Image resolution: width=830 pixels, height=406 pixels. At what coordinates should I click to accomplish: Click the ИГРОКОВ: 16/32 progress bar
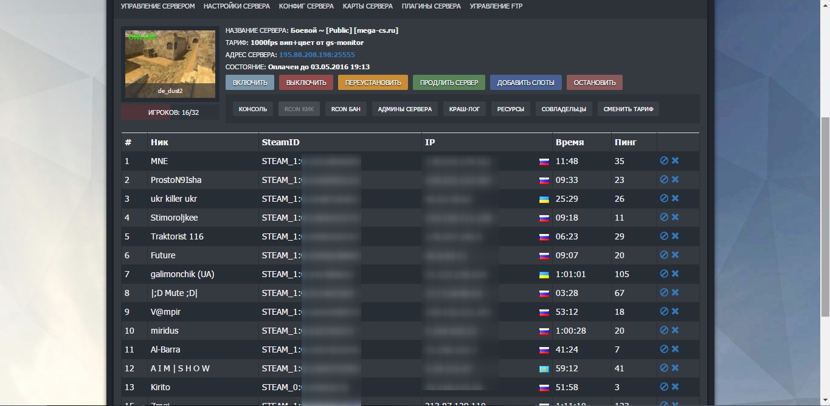click(x=170, y=112)
